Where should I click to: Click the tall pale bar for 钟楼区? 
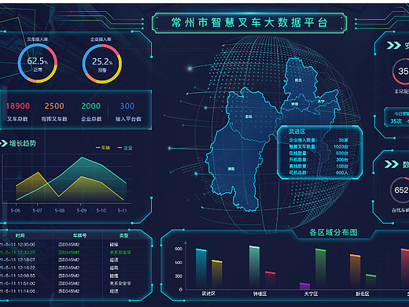[x=254, y=267]
